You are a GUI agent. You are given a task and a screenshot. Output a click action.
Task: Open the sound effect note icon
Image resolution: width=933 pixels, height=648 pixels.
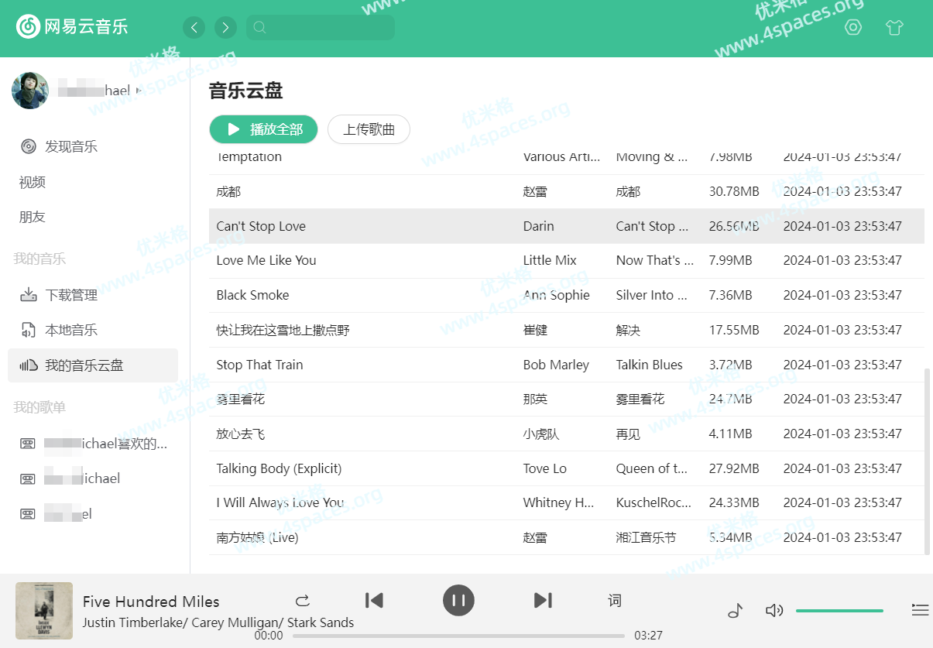click(735, 611)
